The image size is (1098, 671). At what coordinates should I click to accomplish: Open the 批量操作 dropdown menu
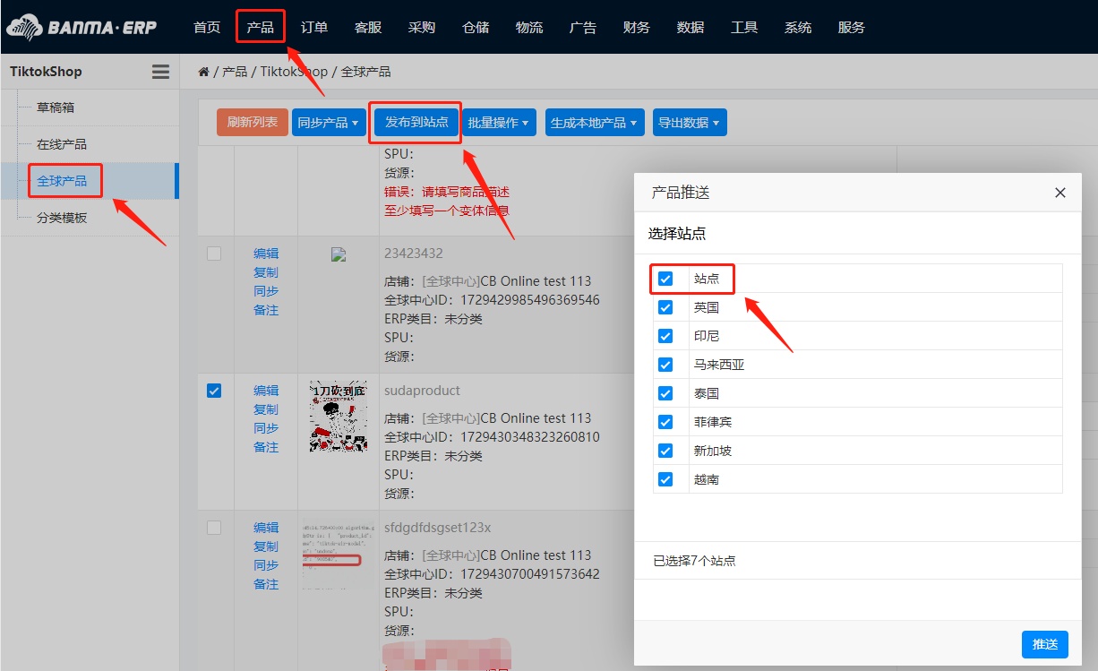pos(499,123)
